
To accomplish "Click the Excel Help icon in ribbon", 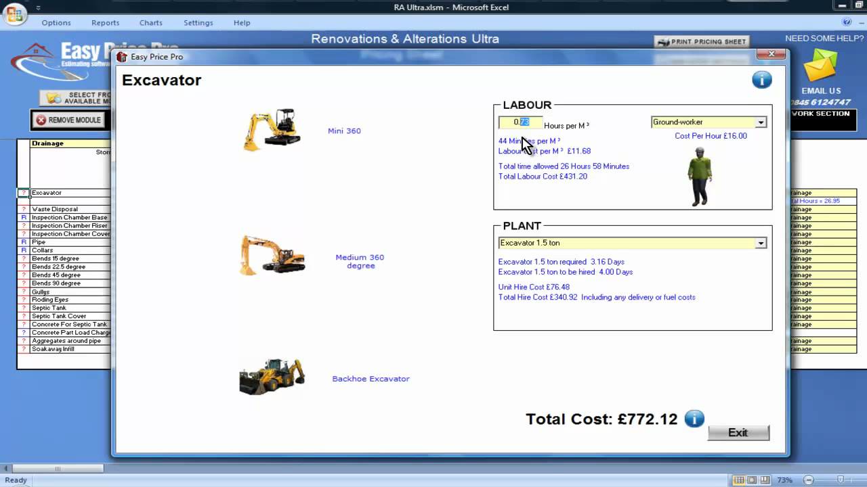I will pyautogui.click(x=847, y=22).
